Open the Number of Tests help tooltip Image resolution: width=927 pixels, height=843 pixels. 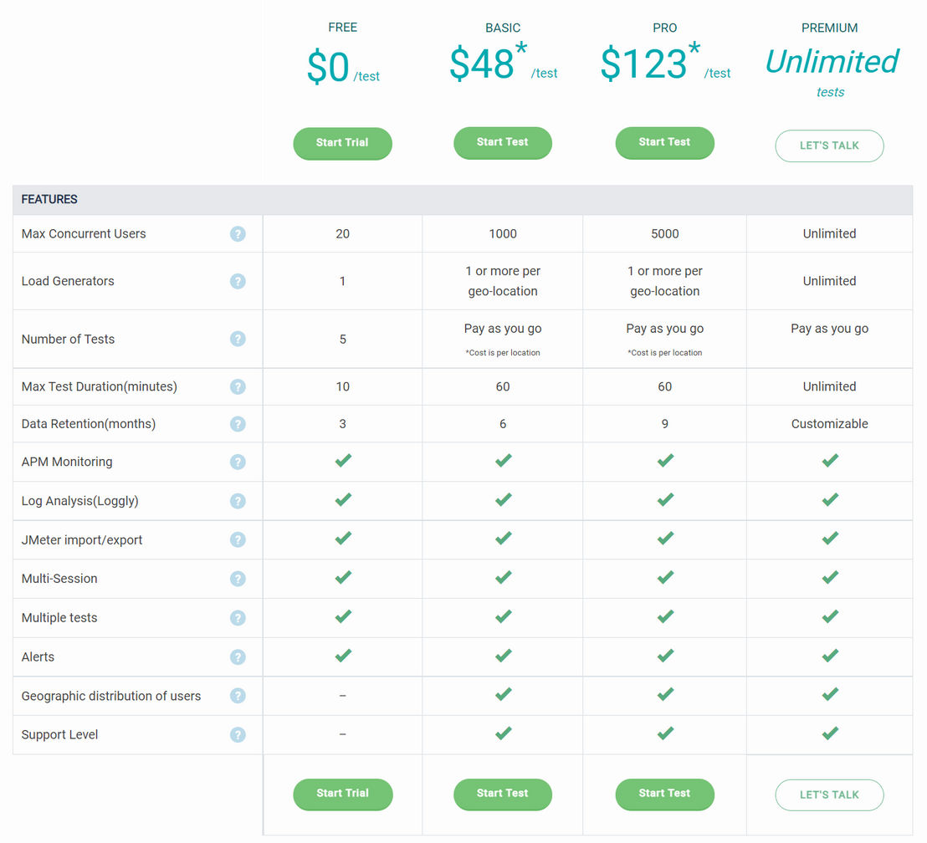click(x=238, y=340)
